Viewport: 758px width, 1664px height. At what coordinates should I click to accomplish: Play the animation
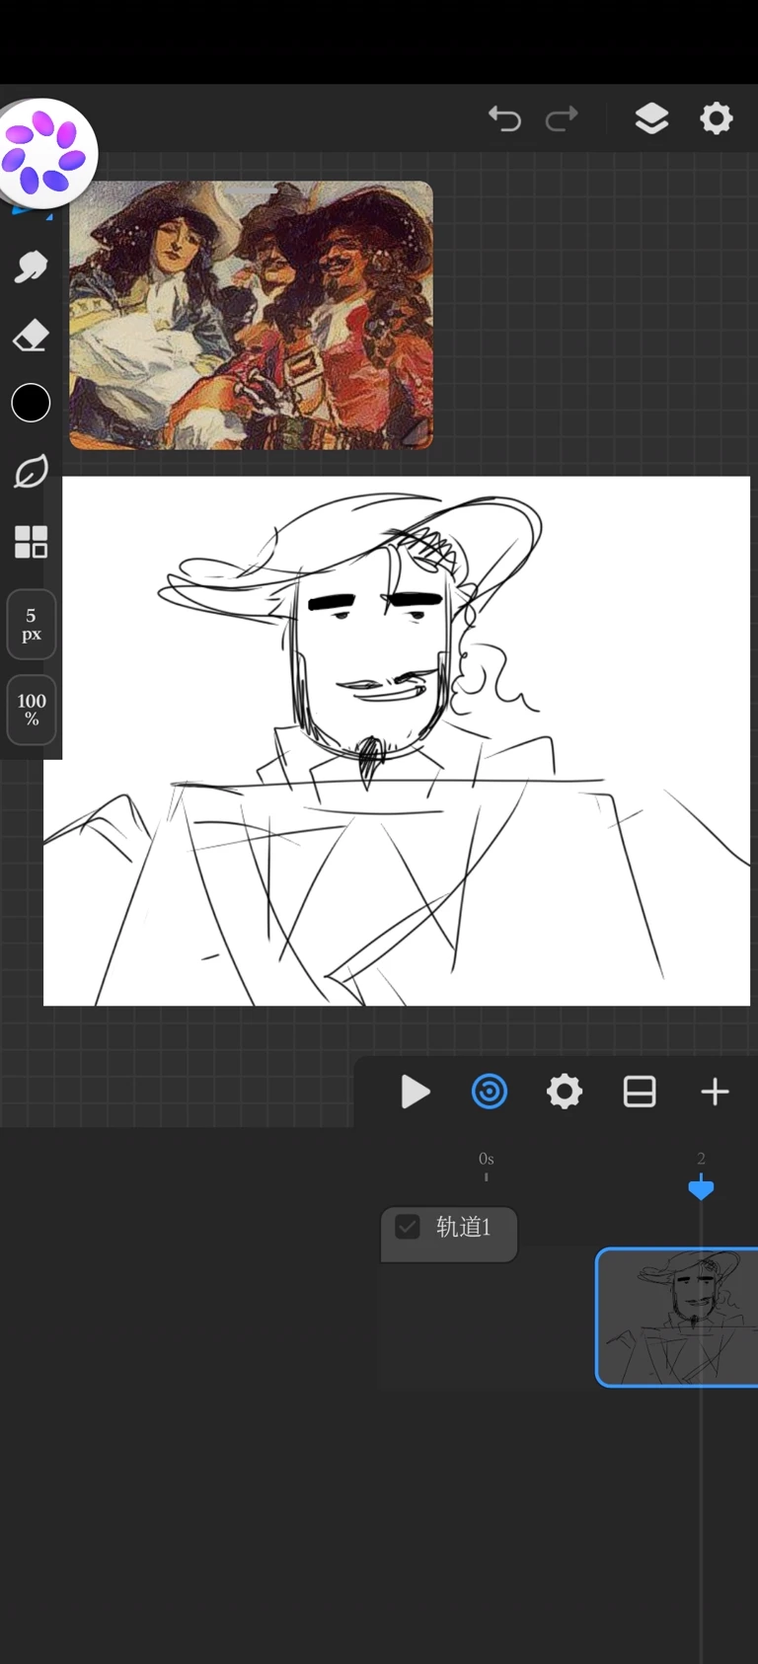(416, 1092)
